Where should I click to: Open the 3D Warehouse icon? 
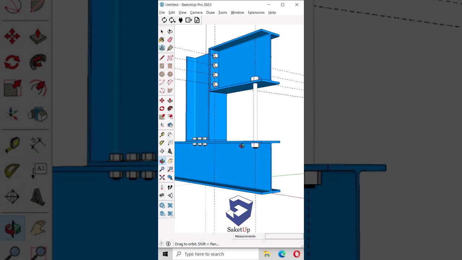(162, 205)
